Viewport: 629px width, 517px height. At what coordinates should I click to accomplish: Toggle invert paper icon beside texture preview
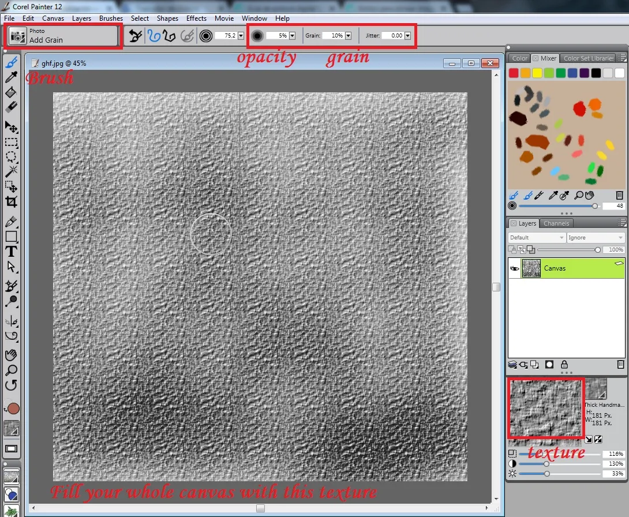click(598, 439)
